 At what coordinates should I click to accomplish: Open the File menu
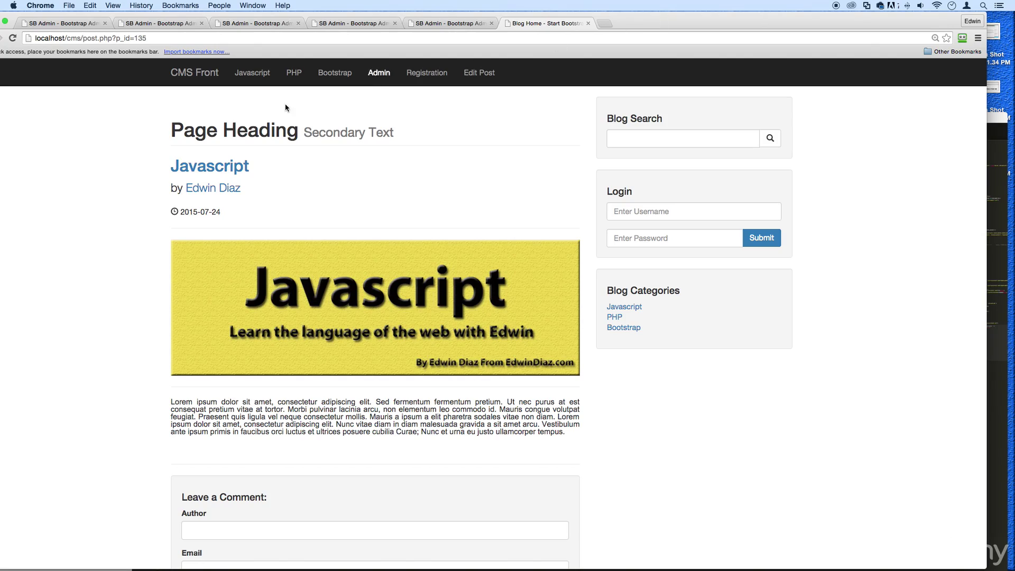69,5
